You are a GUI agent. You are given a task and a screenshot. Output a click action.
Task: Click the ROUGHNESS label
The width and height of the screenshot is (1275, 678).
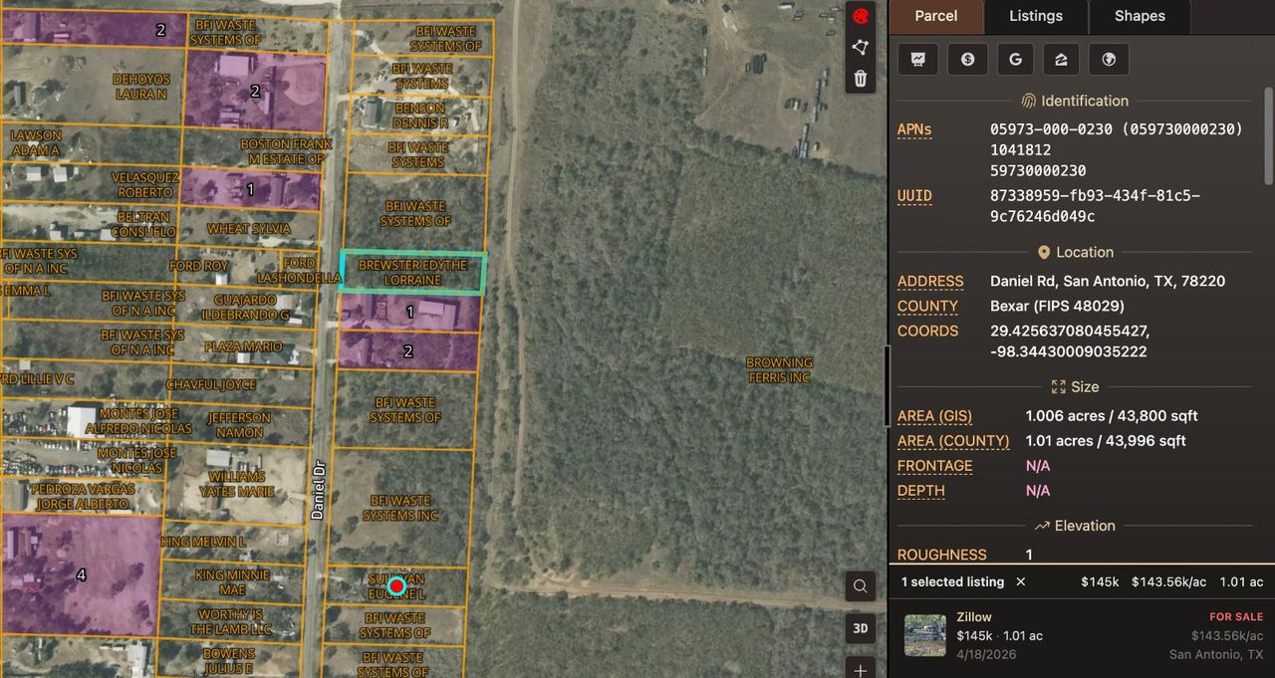[942, 556]
